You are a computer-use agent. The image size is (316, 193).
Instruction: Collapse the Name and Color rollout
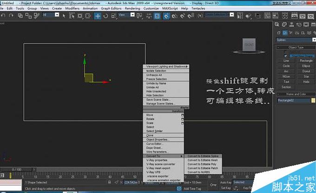296,94
